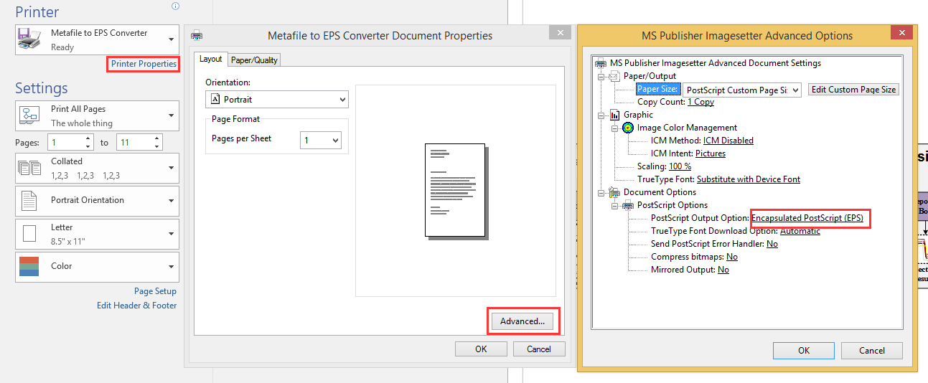Image resolution: width=928 pixels, height=383 pixels.
Task: Expand the Paper Size dropdown list
Action: click(x=795, y=90)
